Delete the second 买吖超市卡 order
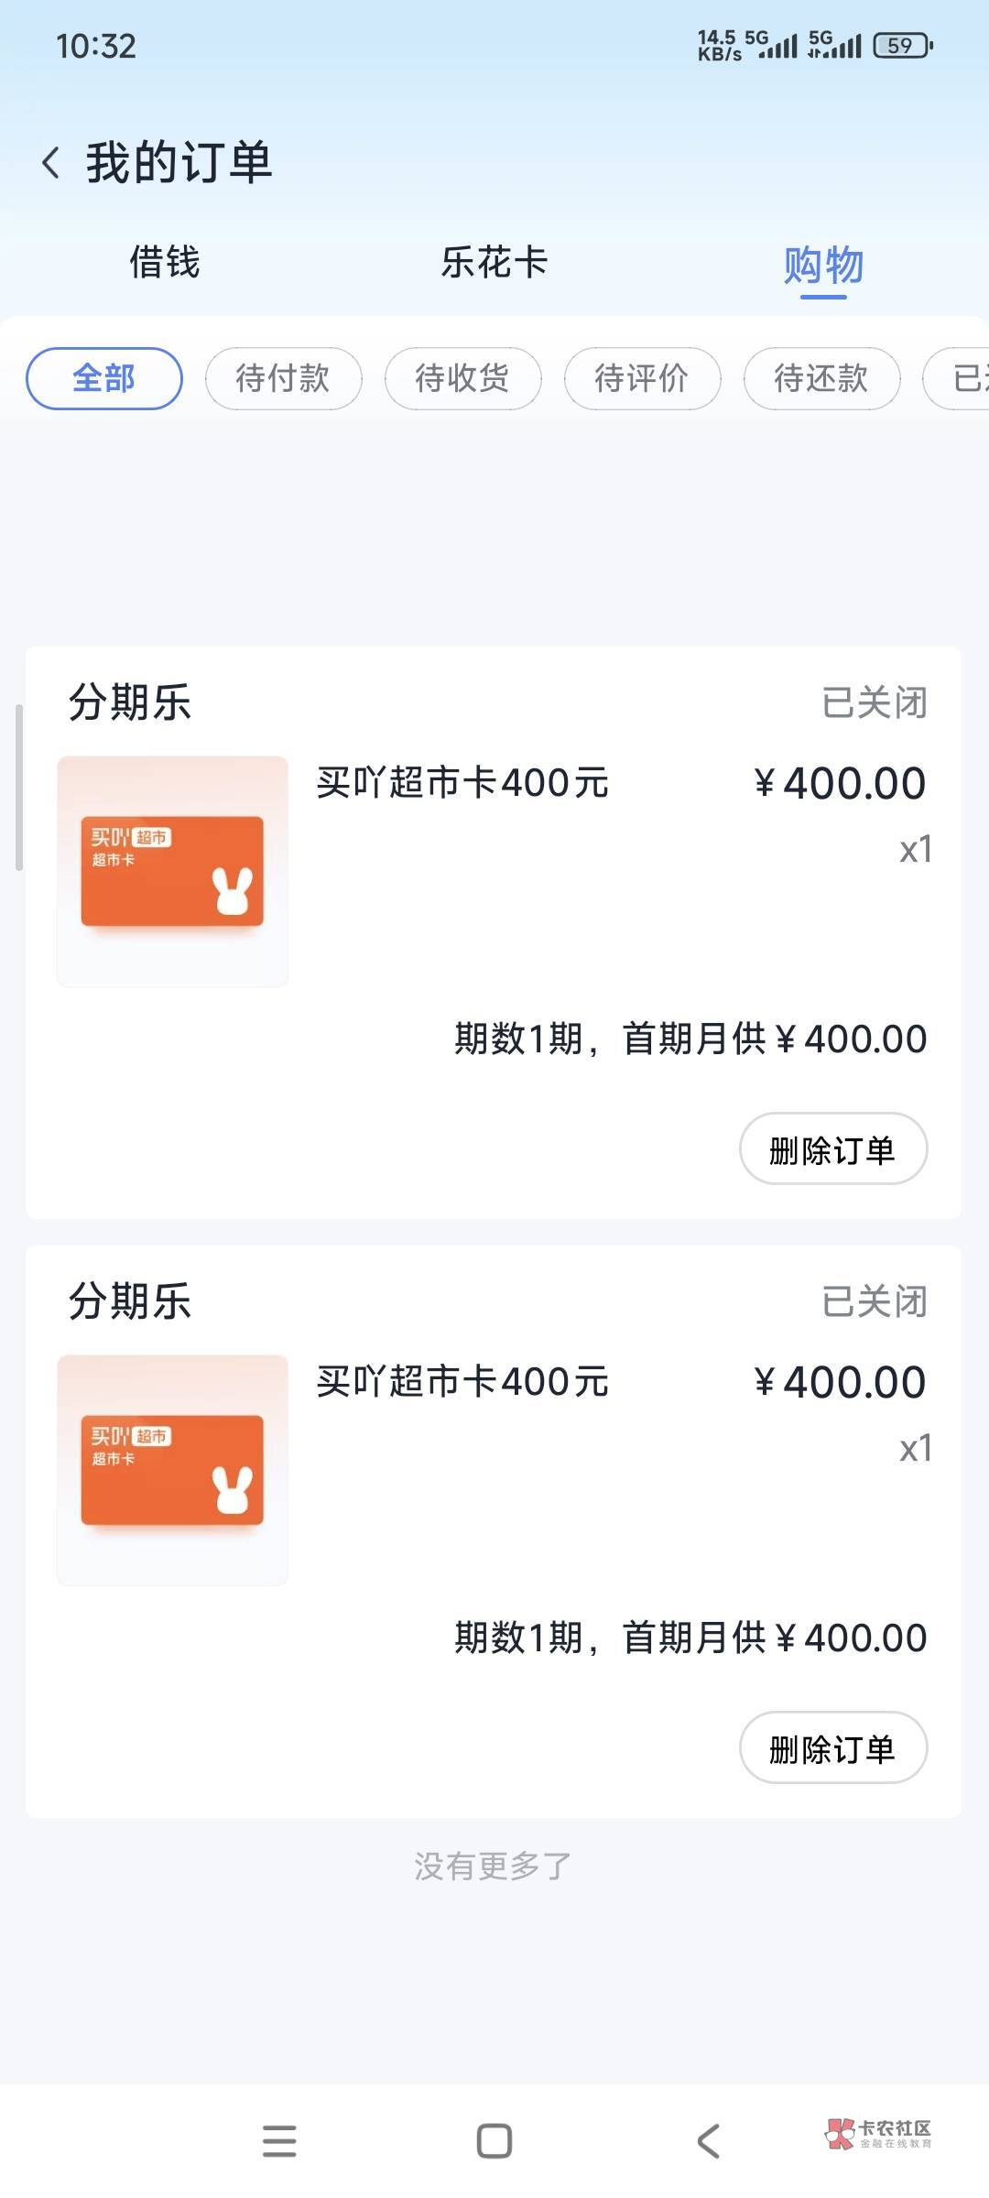Image resolution: width=989 pixels, height=2198 pixels. (832, 1747)
